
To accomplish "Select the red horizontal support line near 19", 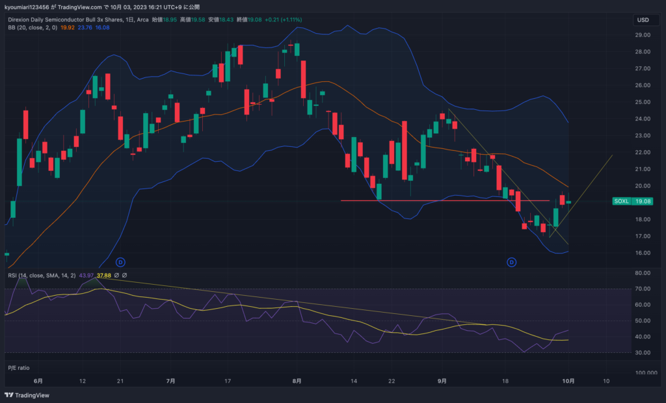I will coord(445,200).
